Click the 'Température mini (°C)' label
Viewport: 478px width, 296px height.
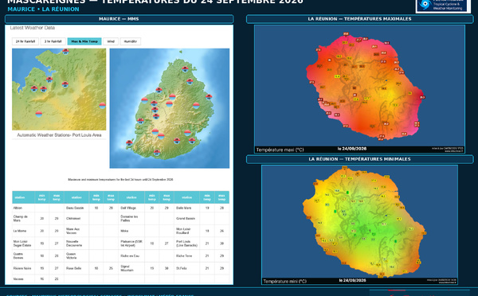[x=284, y=282]
